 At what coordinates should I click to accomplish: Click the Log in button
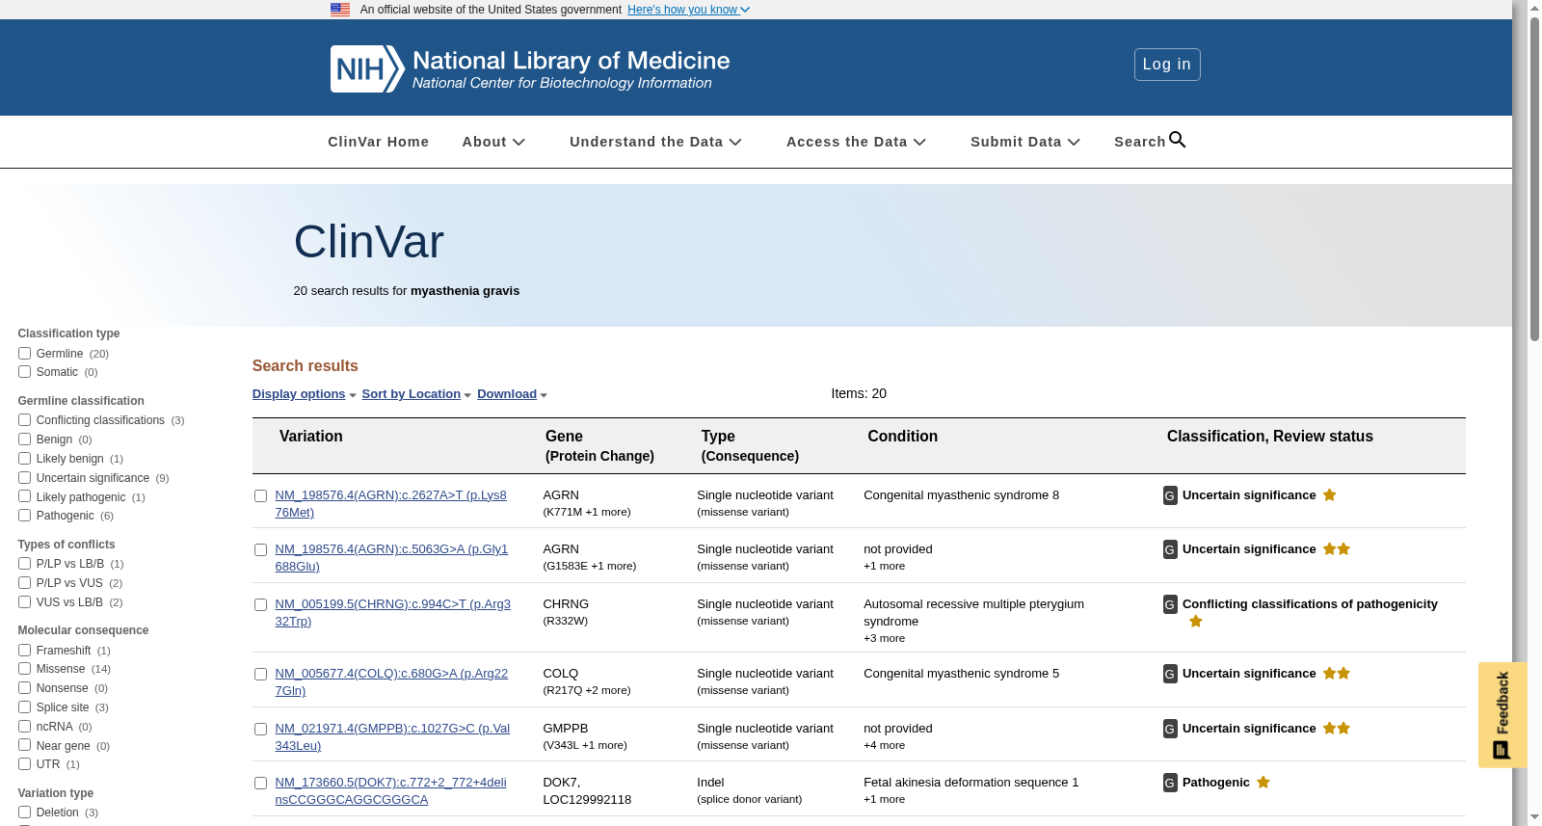1167,65
